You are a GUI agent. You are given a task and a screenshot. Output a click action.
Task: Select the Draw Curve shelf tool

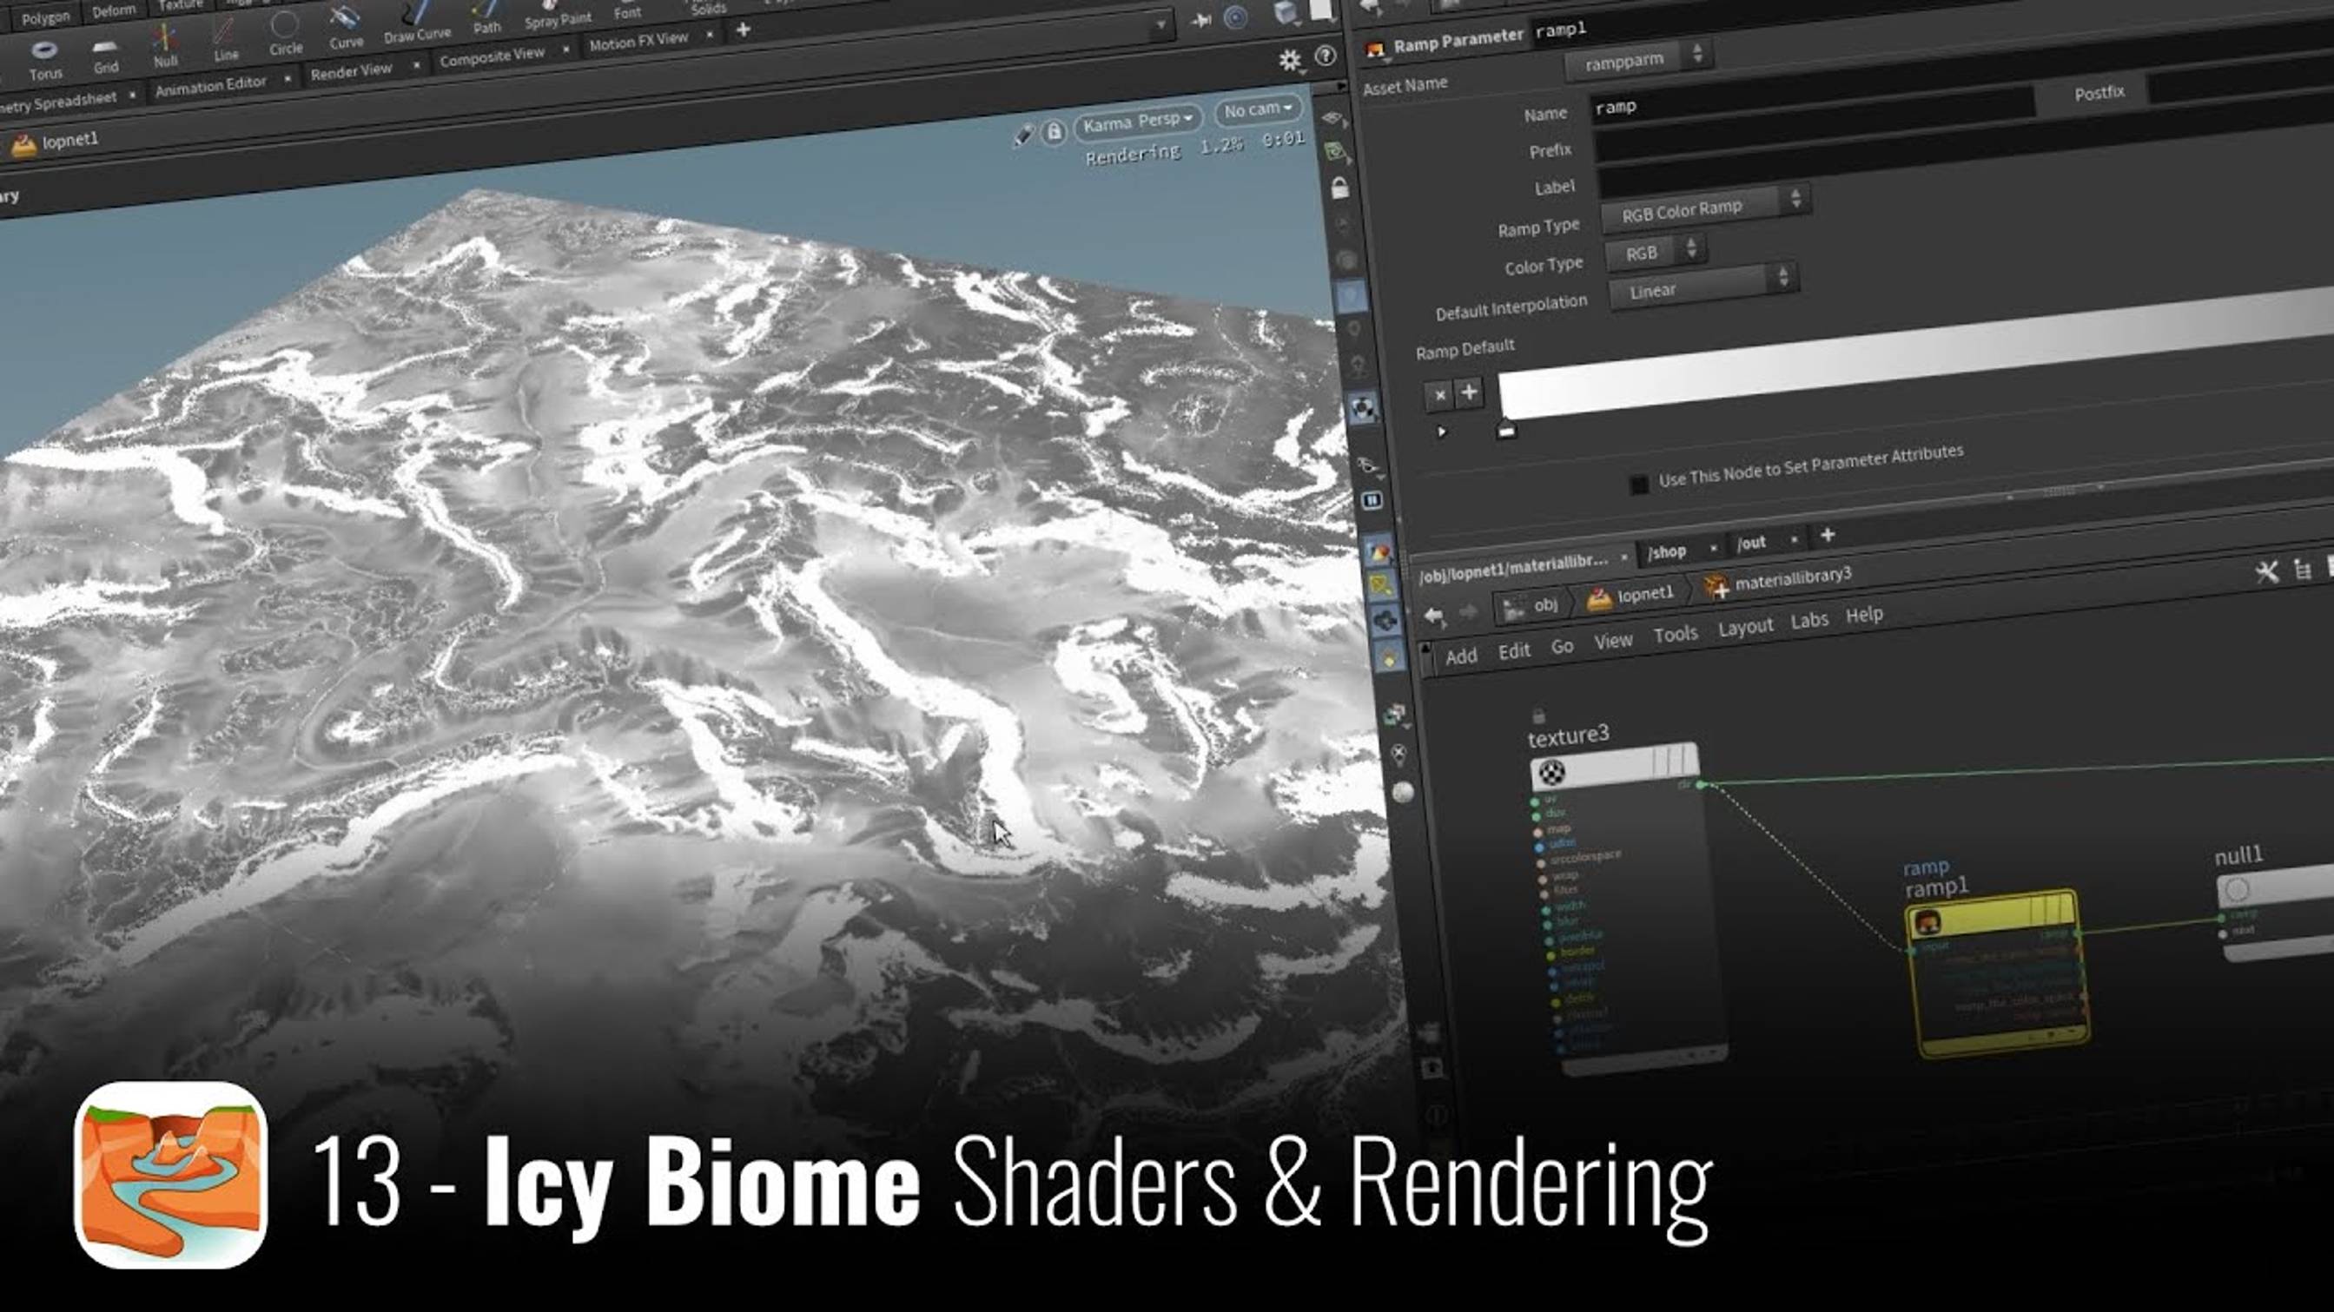coord(417,23)
